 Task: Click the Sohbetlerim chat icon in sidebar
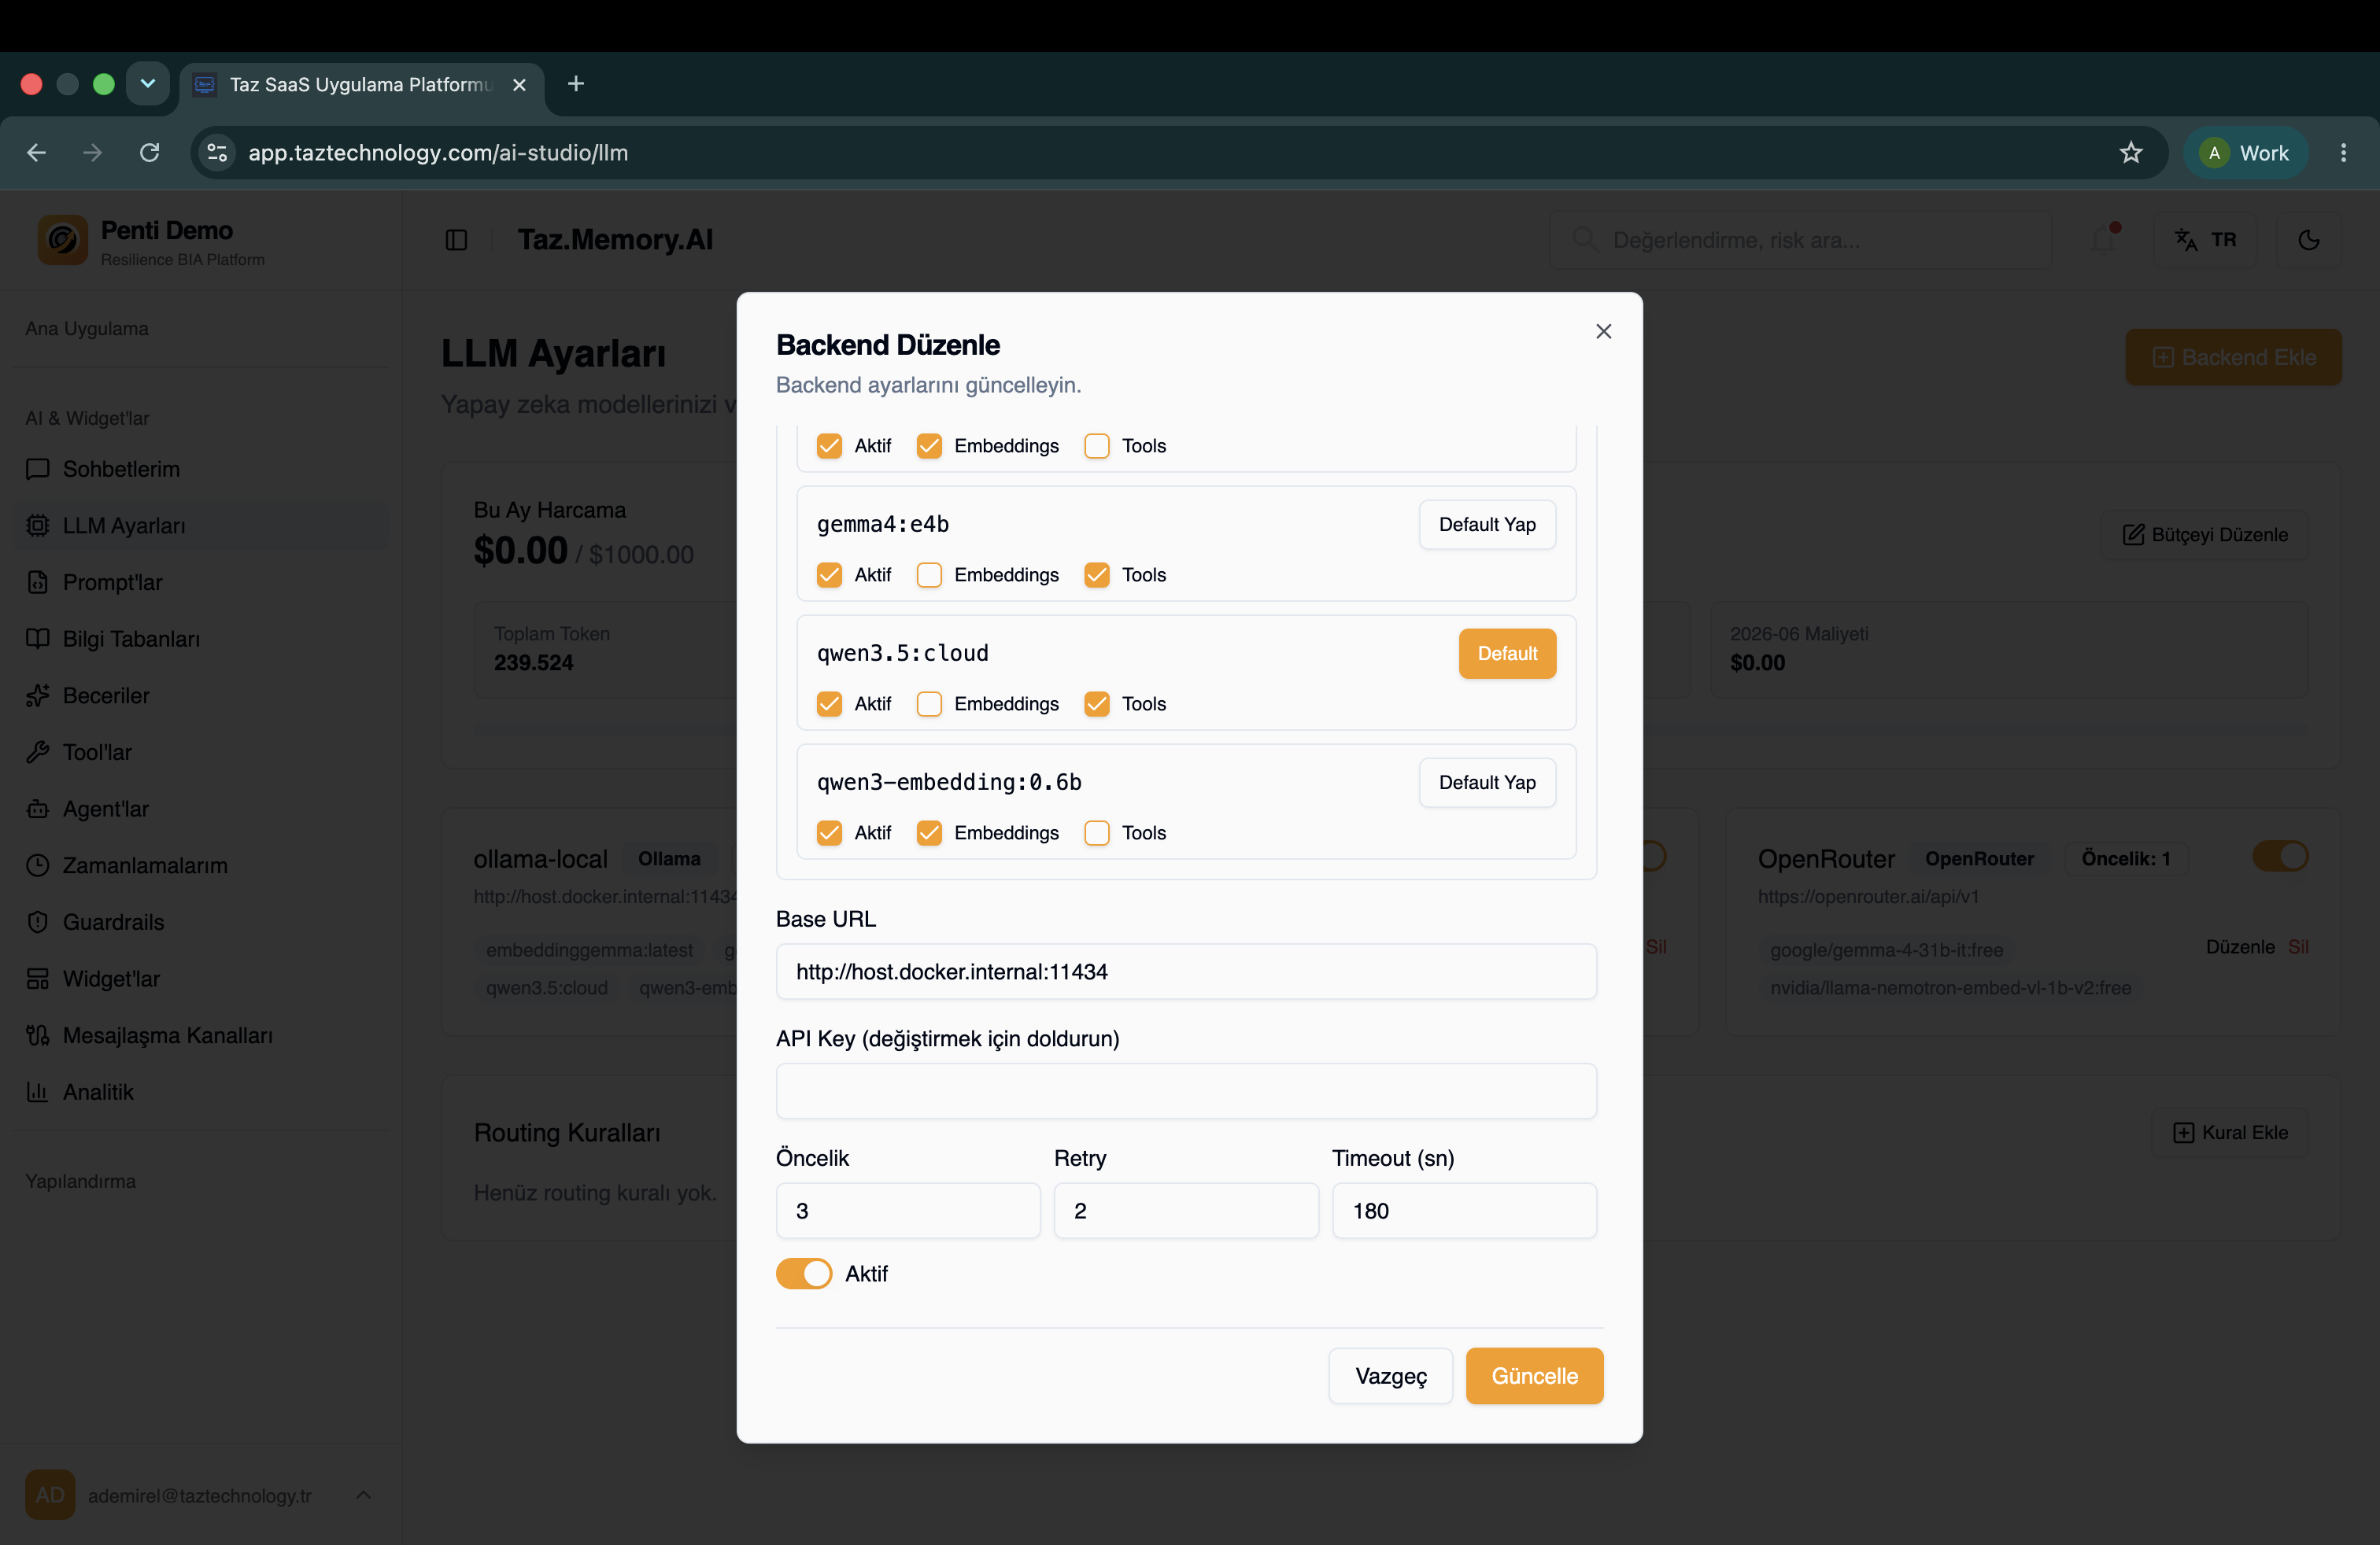tap(38, 469)
